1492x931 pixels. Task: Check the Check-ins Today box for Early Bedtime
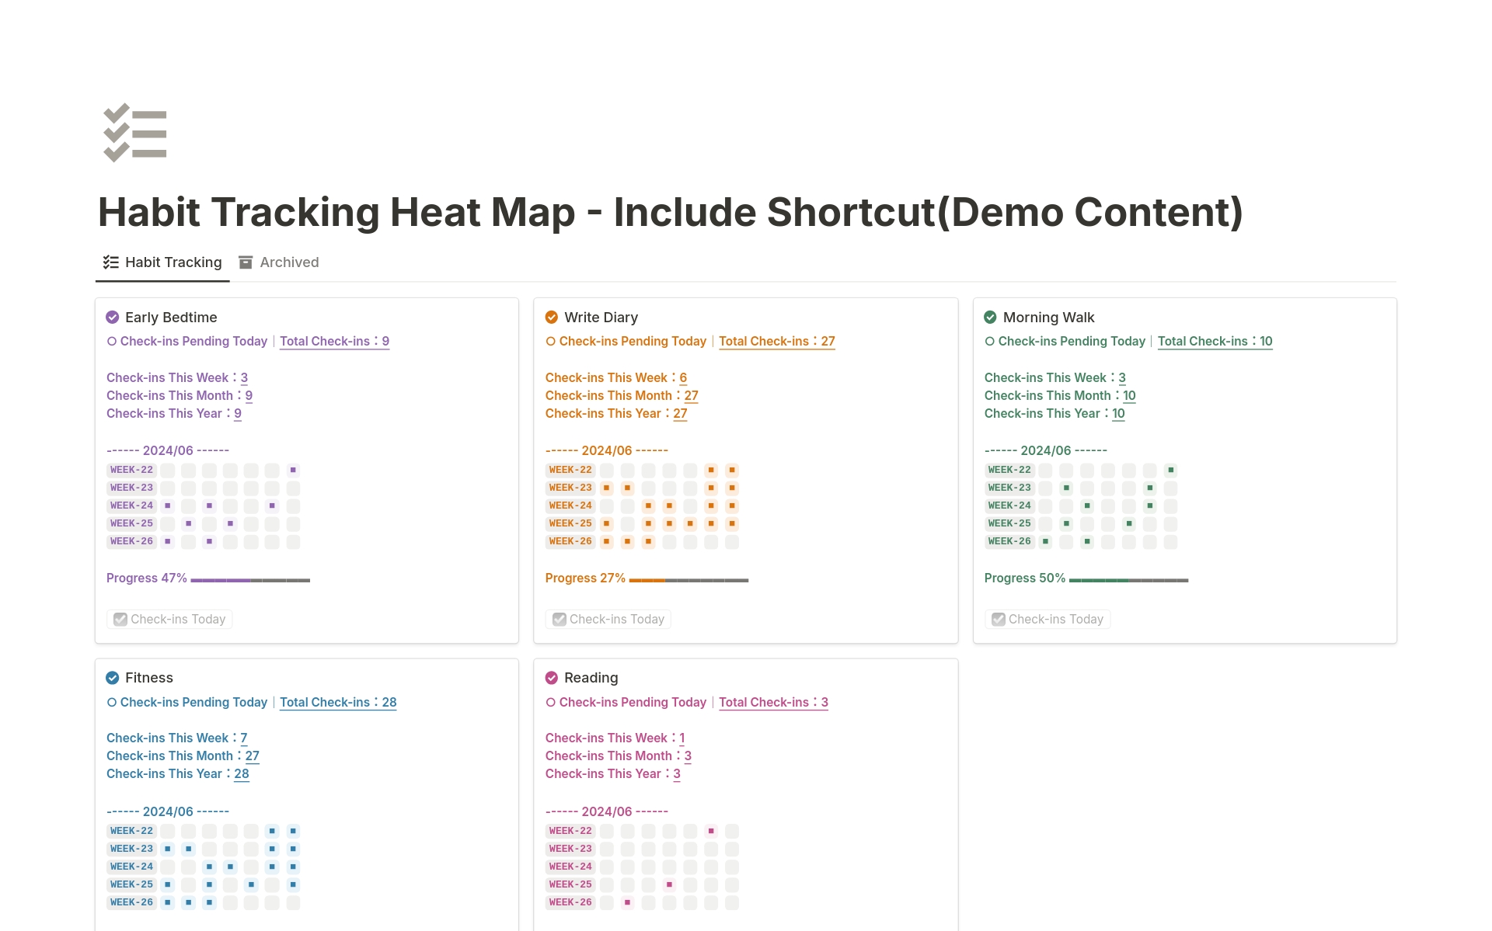point(120,619)
